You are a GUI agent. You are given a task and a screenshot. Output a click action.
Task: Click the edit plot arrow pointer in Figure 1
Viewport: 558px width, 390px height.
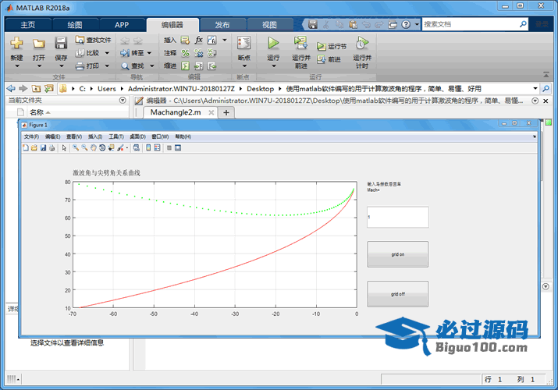tap(64, 147)
